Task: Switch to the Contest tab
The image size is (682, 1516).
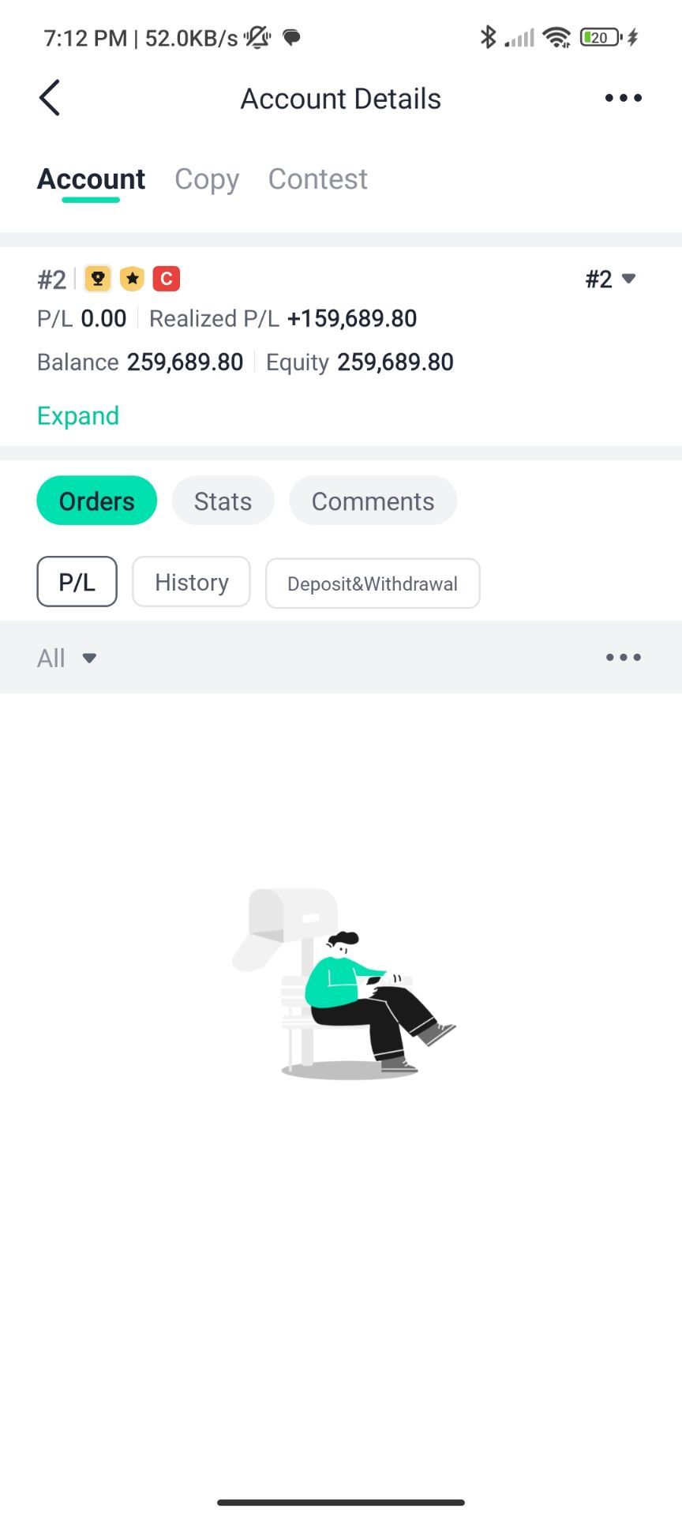Action: tap(318, 179)
